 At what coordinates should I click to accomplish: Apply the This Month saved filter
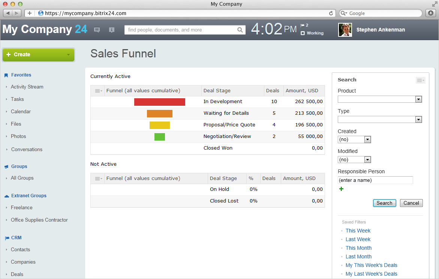[358, 248]
